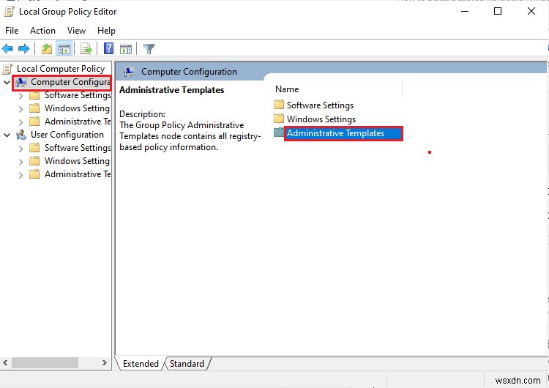Click the tree pane horizontal scrollbar thumb
Screen dimensions: 549x388
(45, 363)
